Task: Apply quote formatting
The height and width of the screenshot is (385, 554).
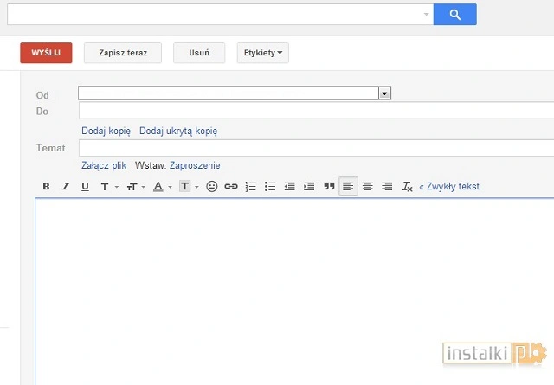Action: (329, 186)
